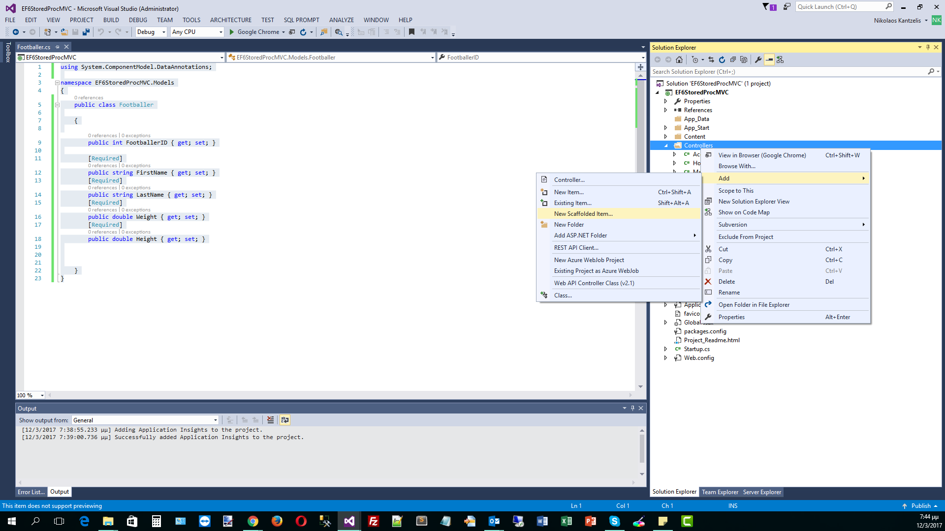
Task: Select Class... in the Add submenu
Action: [619, 295]
